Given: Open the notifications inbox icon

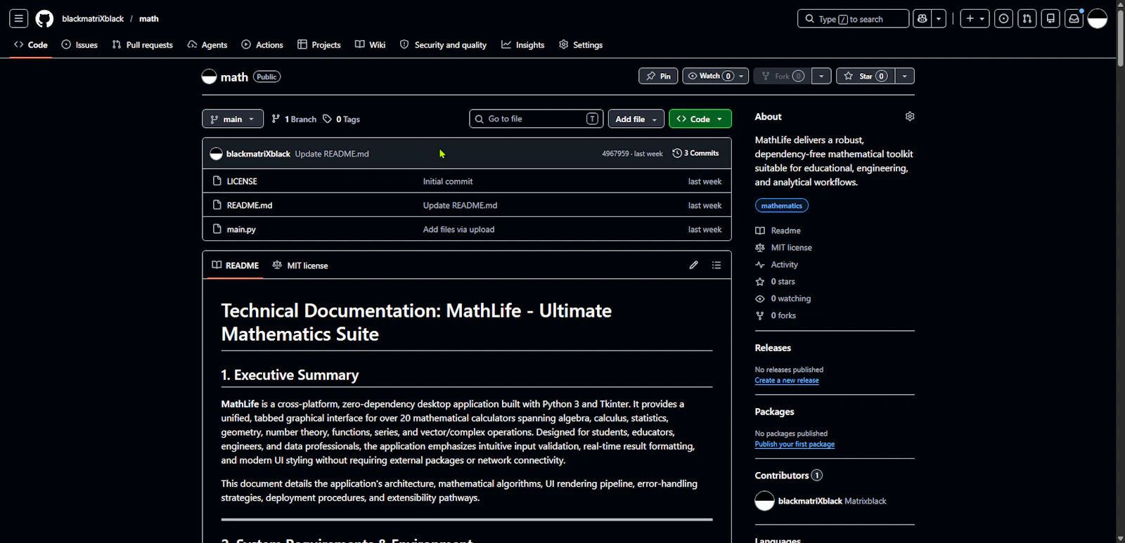Looking at the screenshot, I should tap(1074, 19).
